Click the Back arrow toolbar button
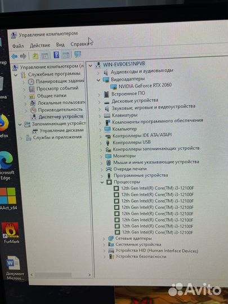This screenshot has width=228, height=304. point(14,57)
